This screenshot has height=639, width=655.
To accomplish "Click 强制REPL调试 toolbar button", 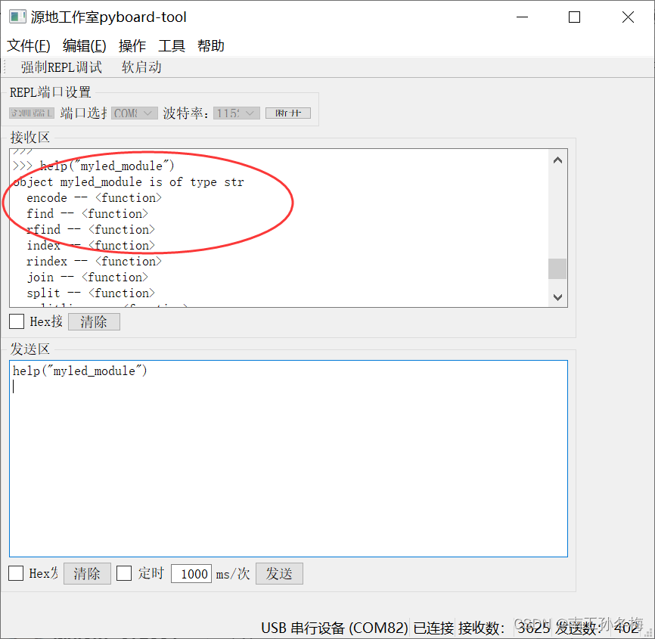I will (x=61, y=67).
